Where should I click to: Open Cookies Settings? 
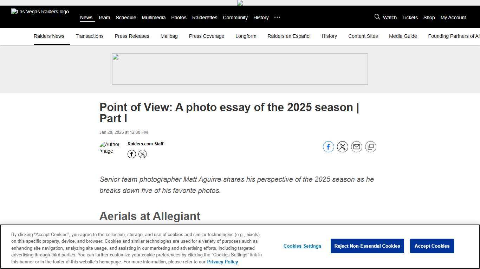tap(302, 246)
